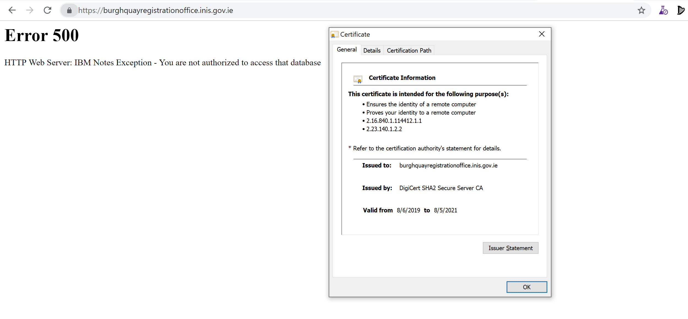Click the 'Issued by:' label
Screen dimensions: 688x319
(x=377, y=188)
